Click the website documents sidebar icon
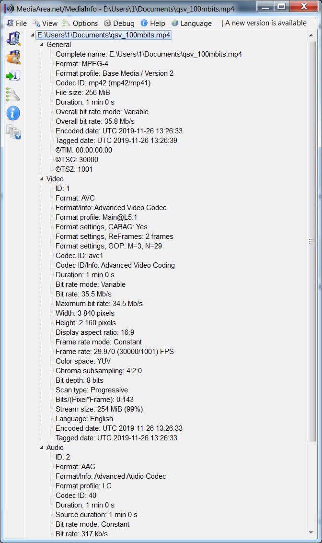 click(13, 132)
